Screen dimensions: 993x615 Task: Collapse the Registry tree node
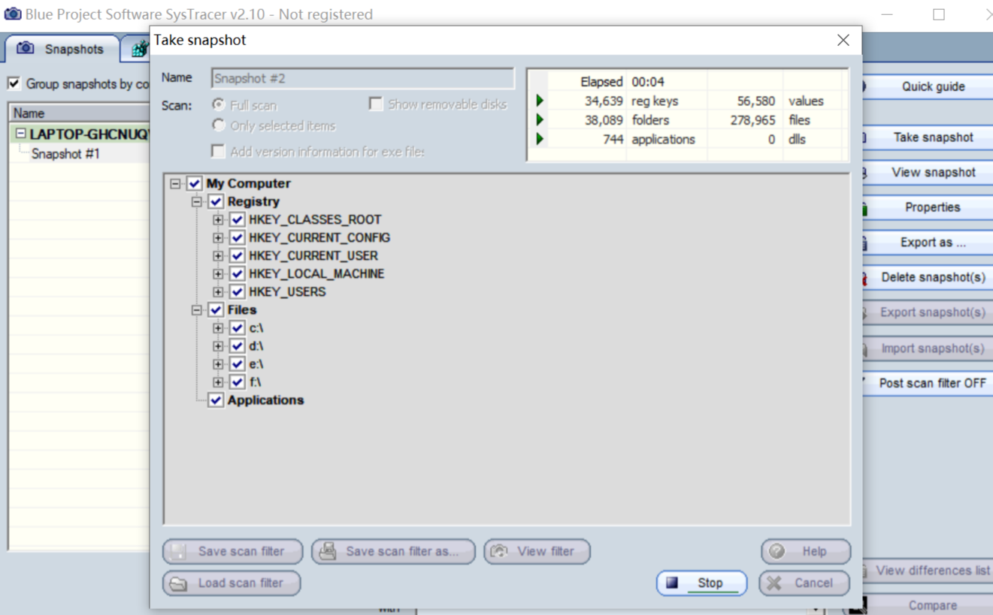[x=196, y=201]
